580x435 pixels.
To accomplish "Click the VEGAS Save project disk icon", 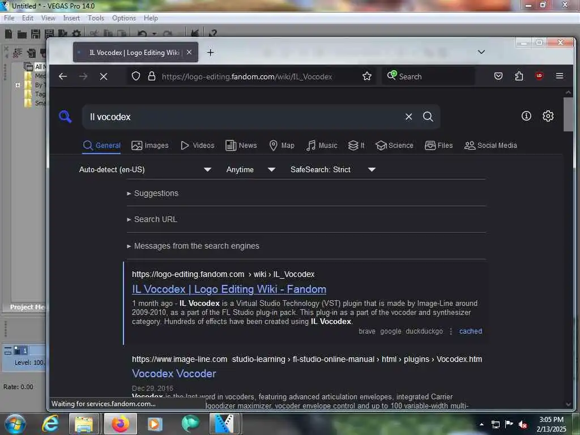I will [x=36, y=34].
